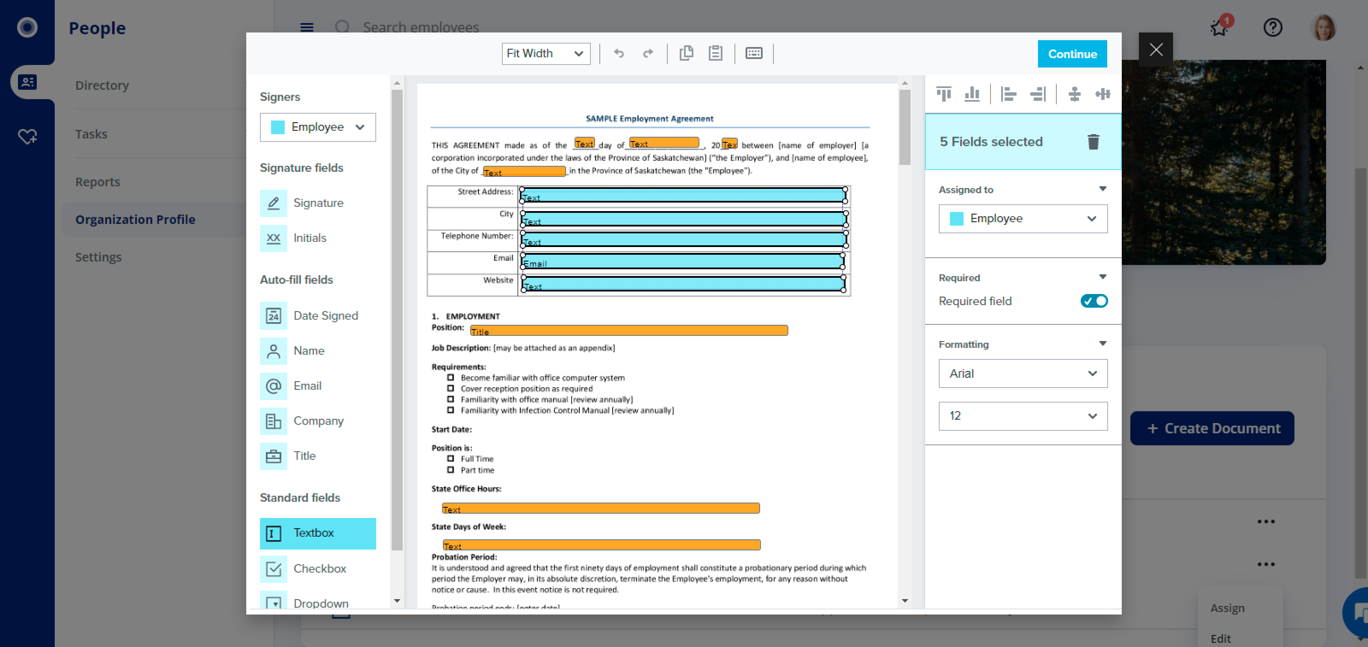Select the Street Address text field
The height and width of the screenshot is (647, 1368).
click(x=683, y=195)
